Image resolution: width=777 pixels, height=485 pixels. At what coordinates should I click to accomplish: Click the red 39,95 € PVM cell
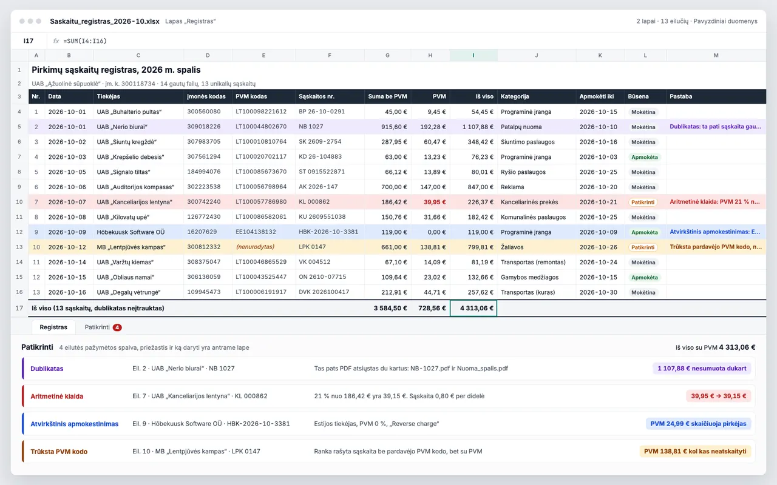click(430, 202)
